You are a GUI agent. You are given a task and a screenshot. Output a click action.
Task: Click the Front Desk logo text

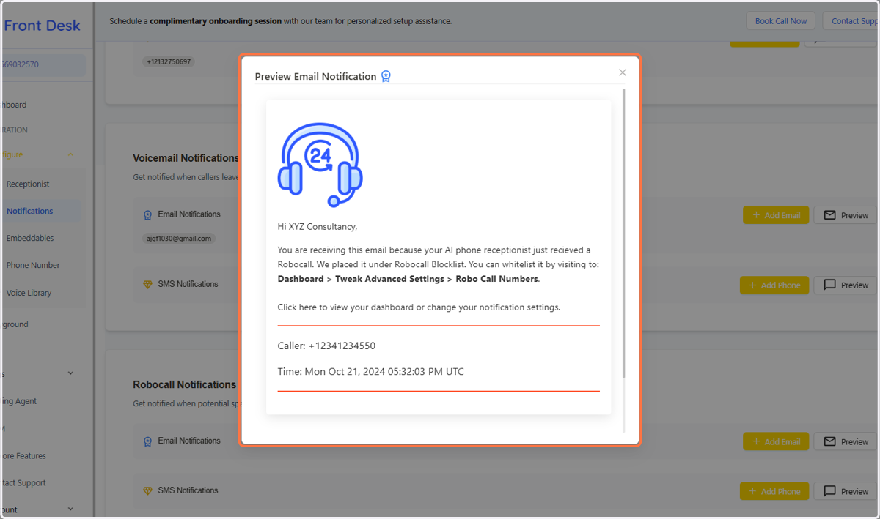pos(42,26)
